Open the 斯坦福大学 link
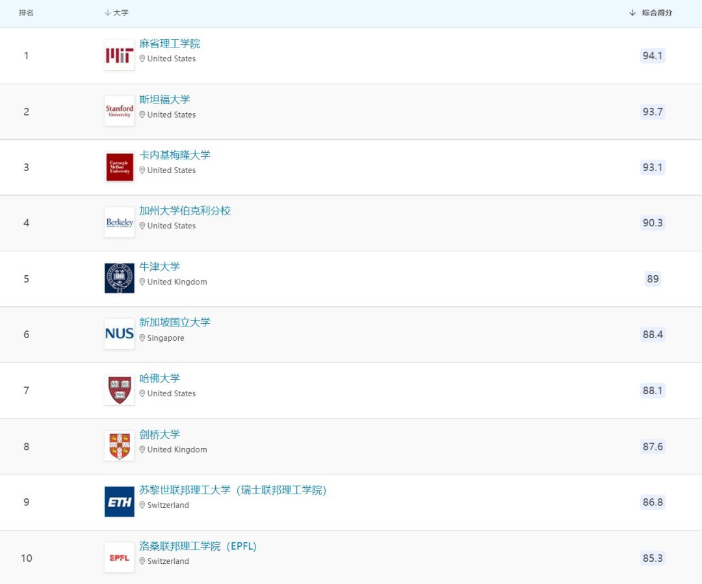Viewport: 702px width, 584px height. tap(164, 100)
